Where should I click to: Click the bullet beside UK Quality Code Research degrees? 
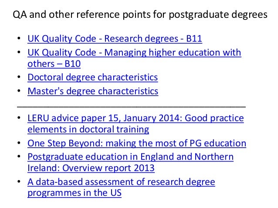[x=20, y=40]
